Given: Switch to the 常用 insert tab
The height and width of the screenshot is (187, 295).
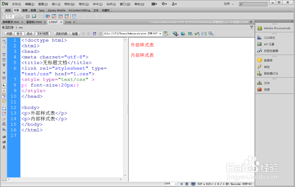Looking at the screenshot, I should (8, 10).
